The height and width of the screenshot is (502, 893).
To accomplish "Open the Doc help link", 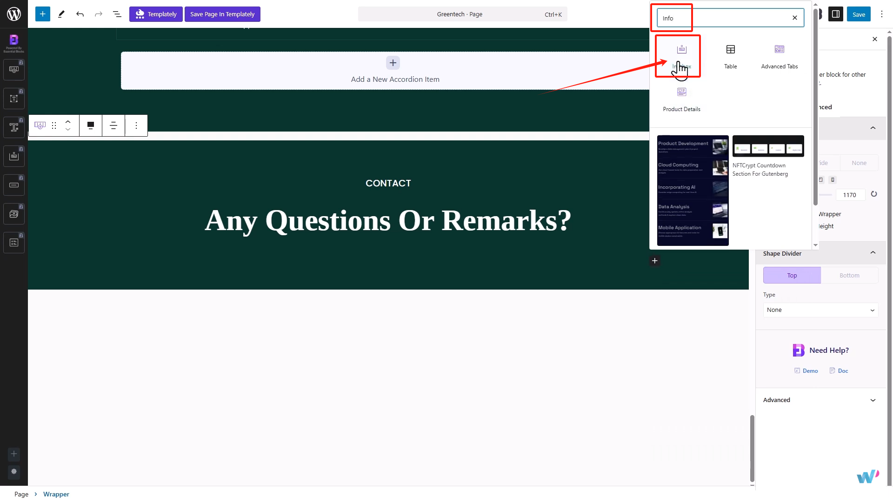I will coord(839,370).
